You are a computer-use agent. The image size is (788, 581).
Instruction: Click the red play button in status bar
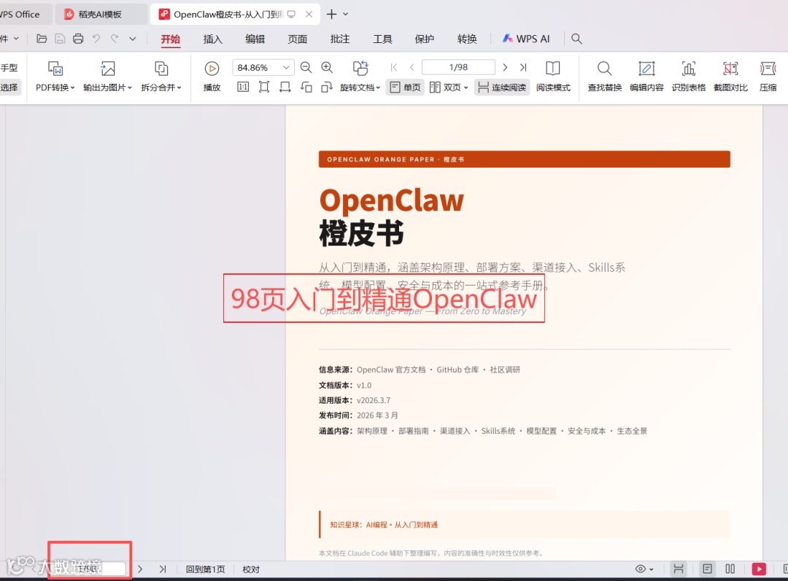click(759, 569)
